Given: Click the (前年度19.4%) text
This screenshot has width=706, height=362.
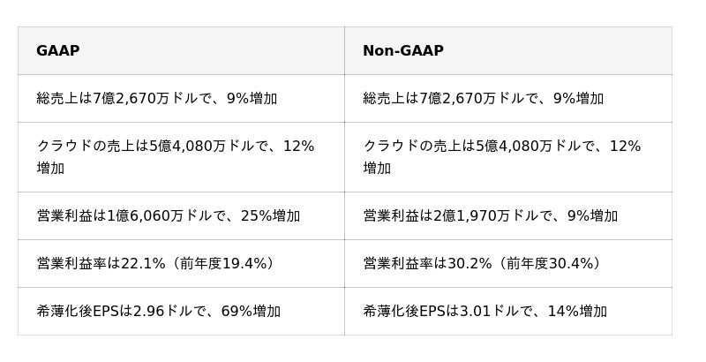Looking at the screenshot, I should pos(223,263).
